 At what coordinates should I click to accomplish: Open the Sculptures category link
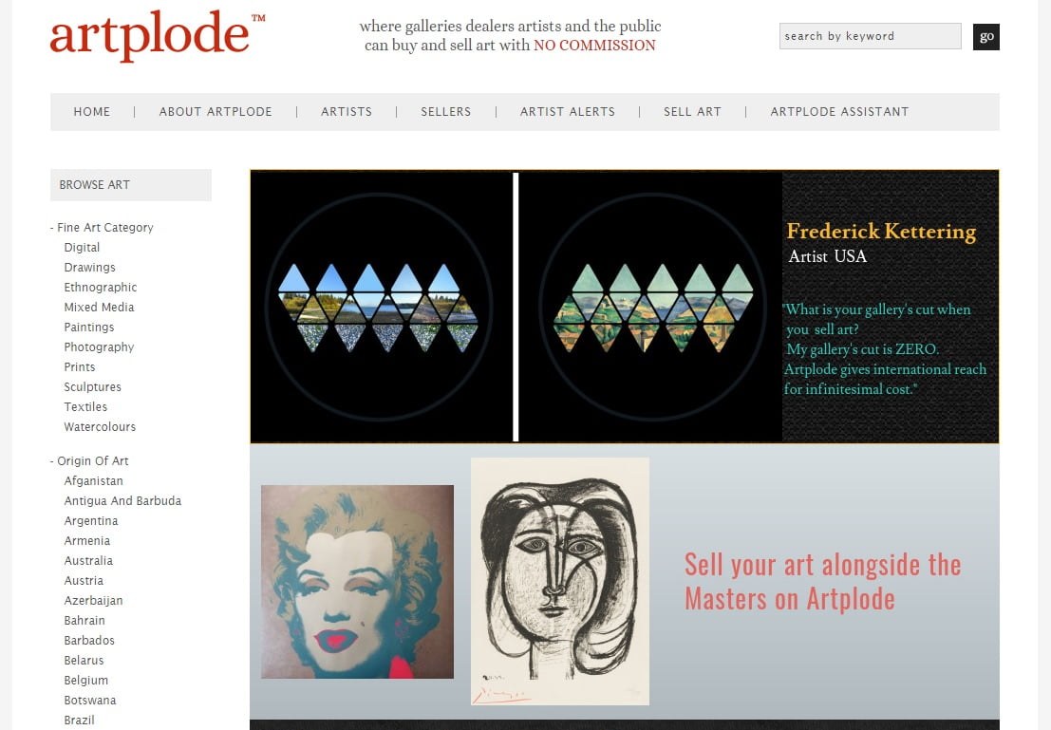pyautogui.click(x=92, y=386)
